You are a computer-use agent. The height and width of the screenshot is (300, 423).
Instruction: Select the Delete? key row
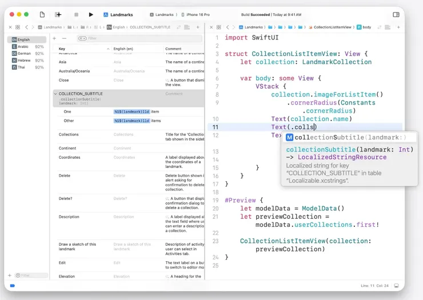129,203
